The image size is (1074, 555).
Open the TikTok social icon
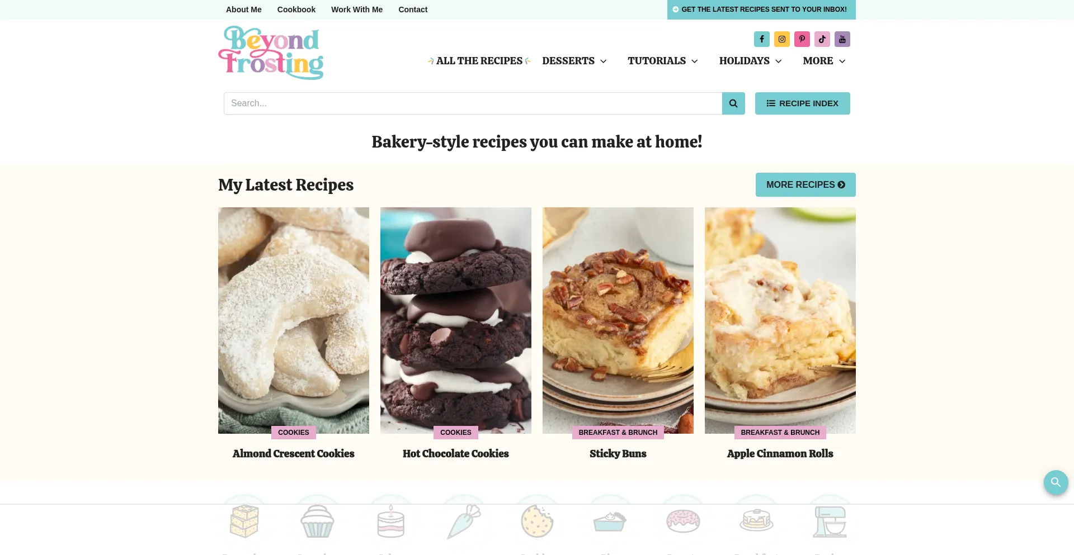[x=822, y=39]
